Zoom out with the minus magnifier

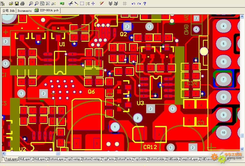point(37,4)
